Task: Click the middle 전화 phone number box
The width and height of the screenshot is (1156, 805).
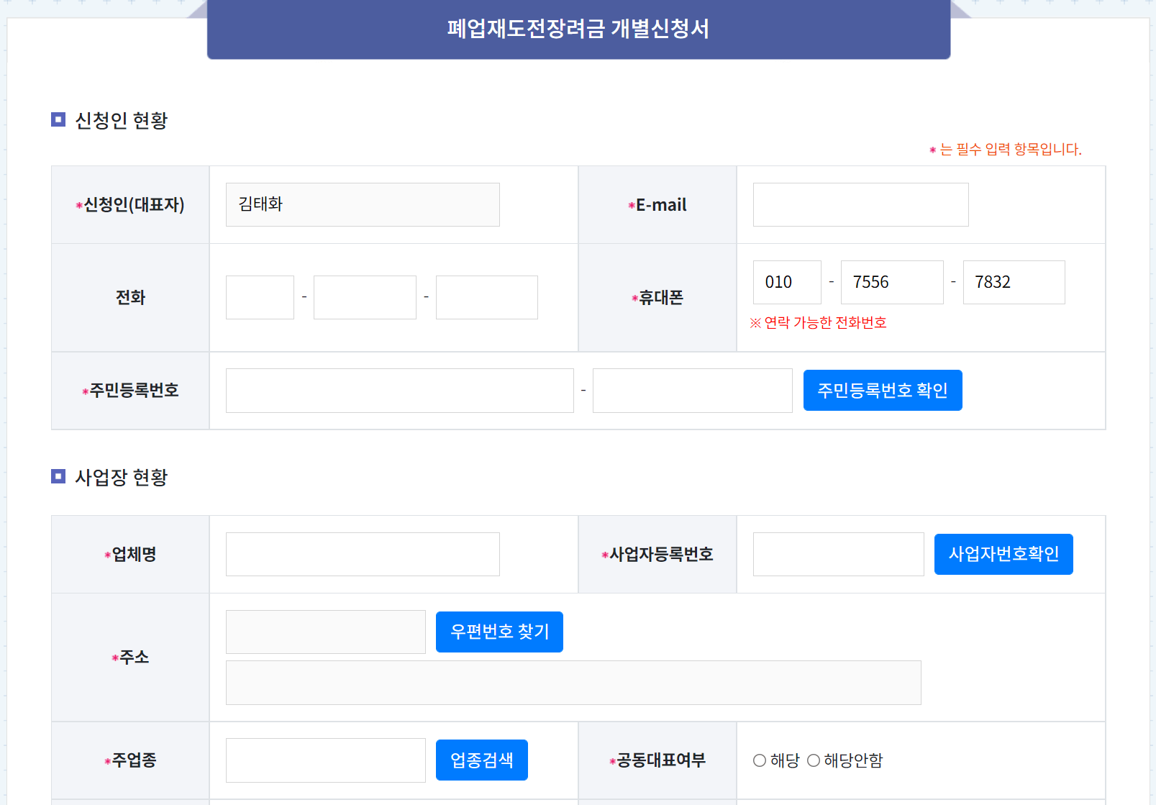Action: tap(364, 297)
